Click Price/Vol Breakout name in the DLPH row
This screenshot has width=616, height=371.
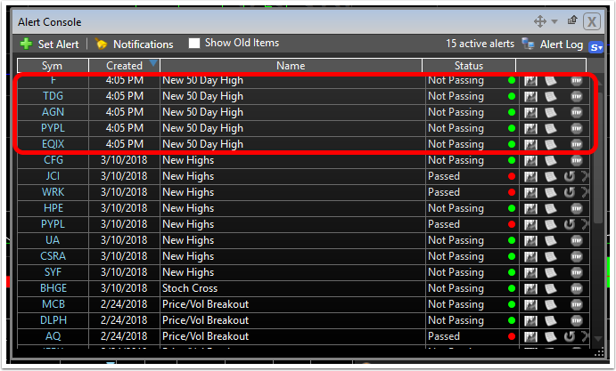point(205,320)
